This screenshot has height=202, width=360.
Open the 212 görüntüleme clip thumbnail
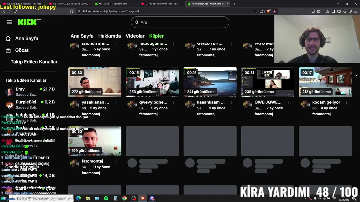(x=325, y=82)
